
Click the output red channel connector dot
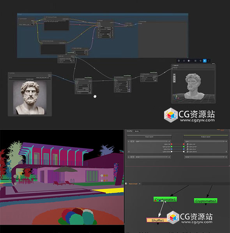pos(184,144)
